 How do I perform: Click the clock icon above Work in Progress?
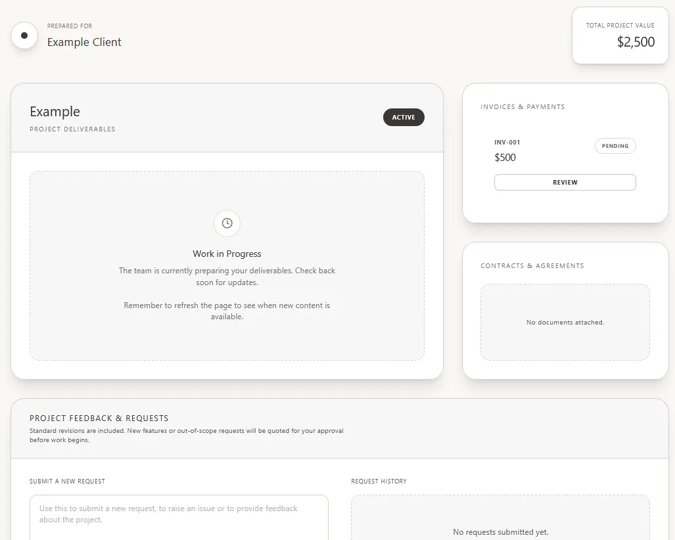point(227,223)
